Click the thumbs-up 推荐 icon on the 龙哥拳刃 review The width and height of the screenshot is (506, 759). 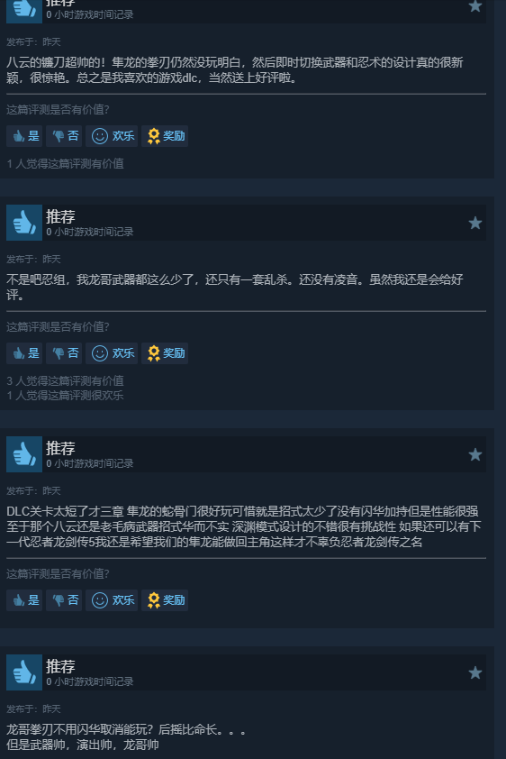coord(24,672)
